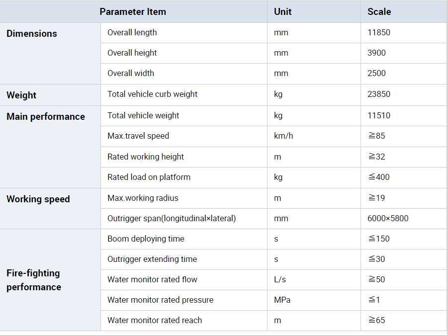
Task: Click the Parameter Item column header
Action: click(133, 12)
